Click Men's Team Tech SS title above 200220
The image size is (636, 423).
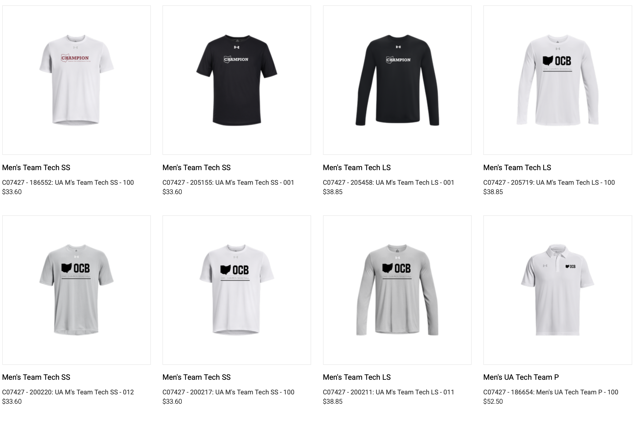(x=36, y=377)
